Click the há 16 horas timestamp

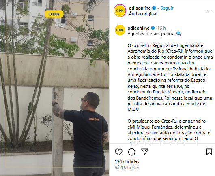click(127, 168)
